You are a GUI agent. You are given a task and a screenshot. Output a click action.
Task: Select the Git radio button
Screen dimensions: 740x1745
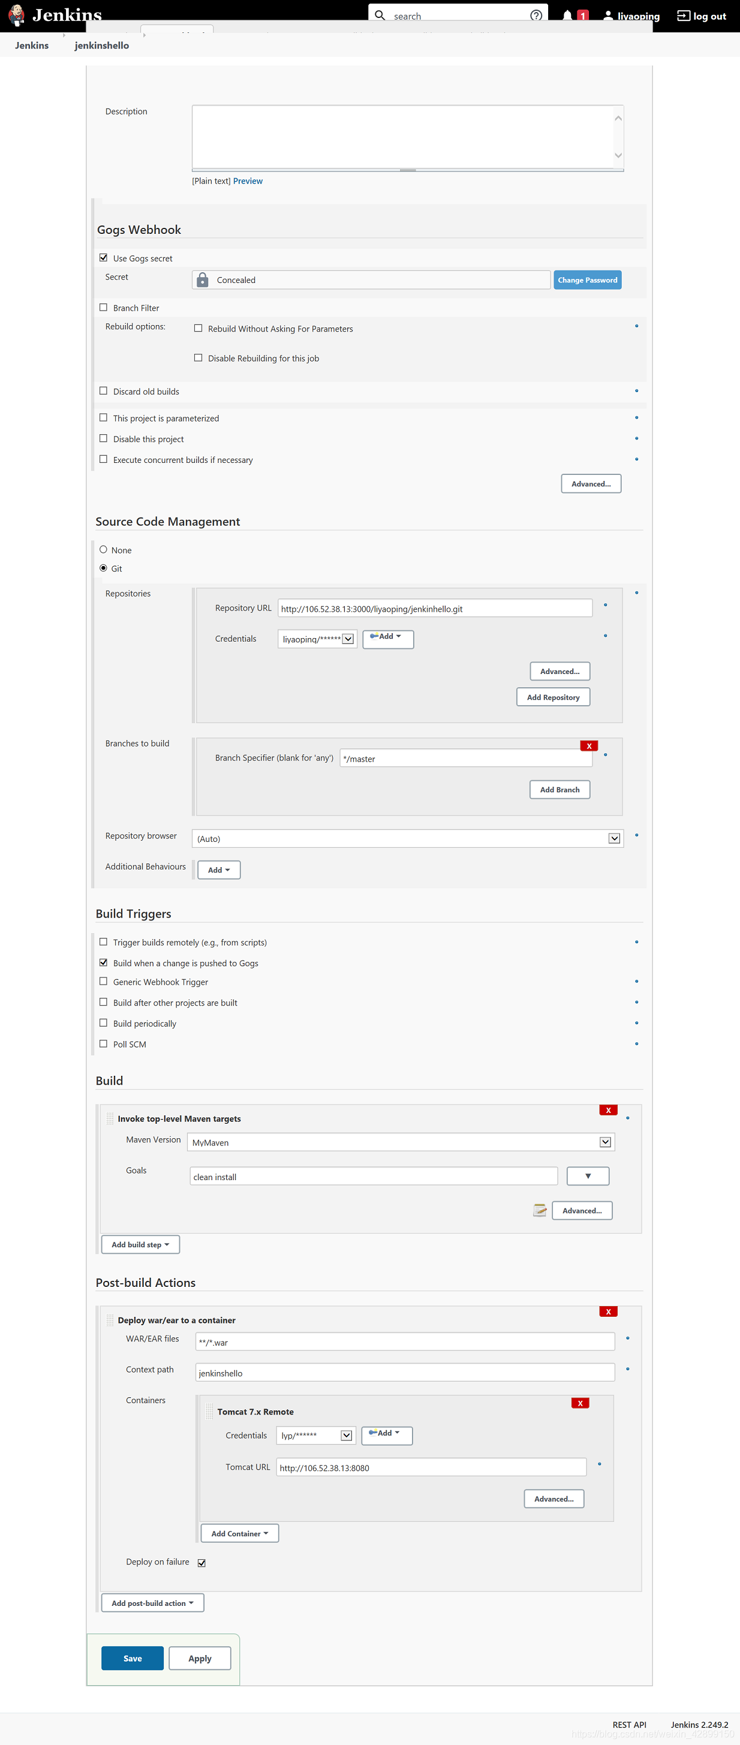tap(104, 568)
